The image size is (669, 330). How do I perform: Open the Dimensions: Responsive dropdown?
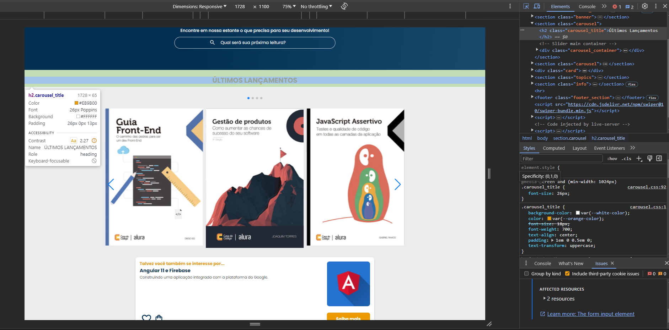point(199,6)
